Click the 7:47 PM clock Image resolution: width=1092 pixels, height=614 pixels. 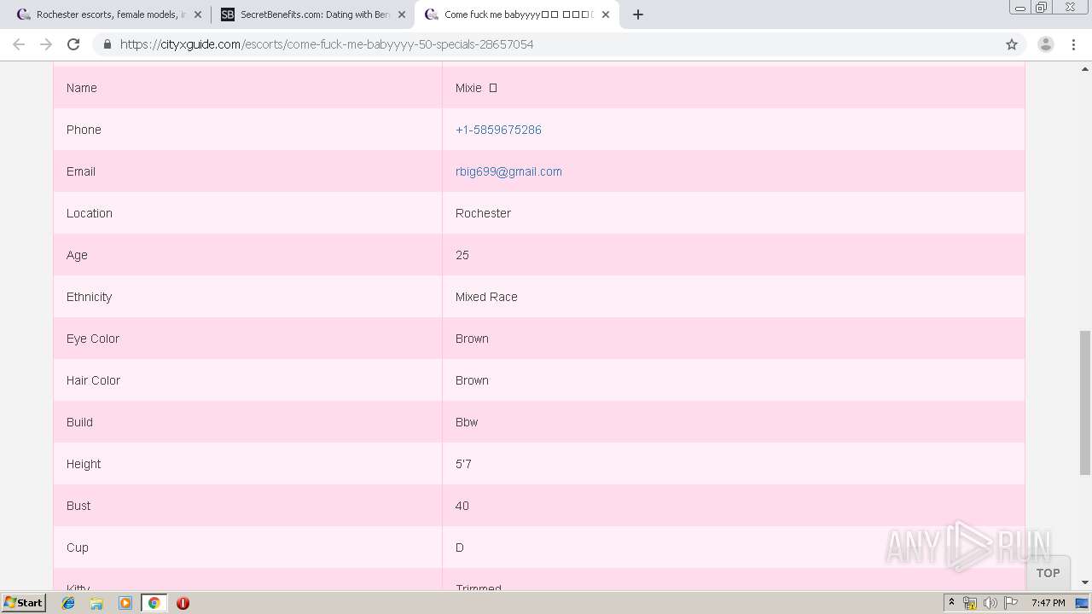tap(1048, 603)
